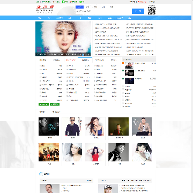Screen dimensions: 193x193
Task: Open artist photo of man in beige jacket
Action: coord(142,127)
